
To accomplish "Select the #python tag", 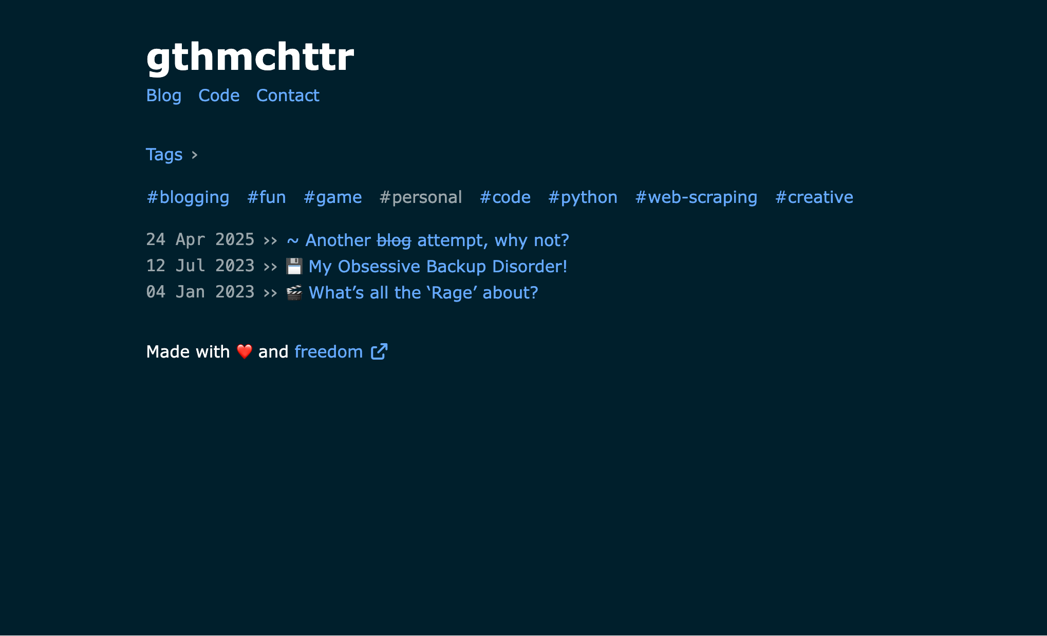I will 583,197.
